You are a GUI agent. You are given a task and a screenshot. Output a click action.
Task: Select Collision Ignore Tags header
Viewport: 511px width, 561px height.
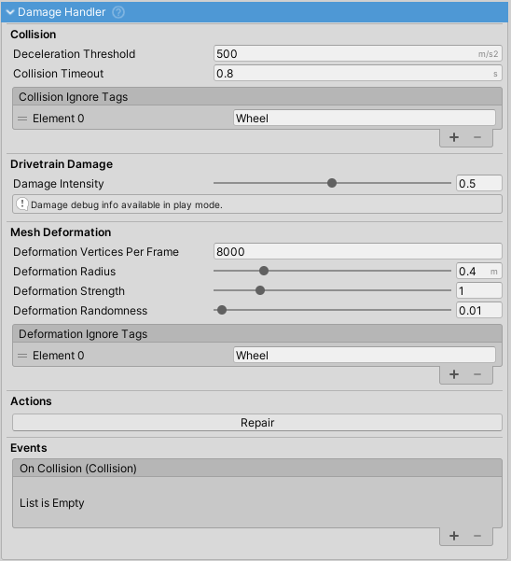(x=257, y=96)
